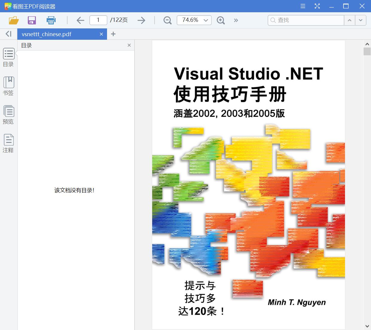This screenshot has width=371, height=330.
Task: Zoom in using the magnifier plus icon
Action: pyautogui.click(x=221, y=20)
